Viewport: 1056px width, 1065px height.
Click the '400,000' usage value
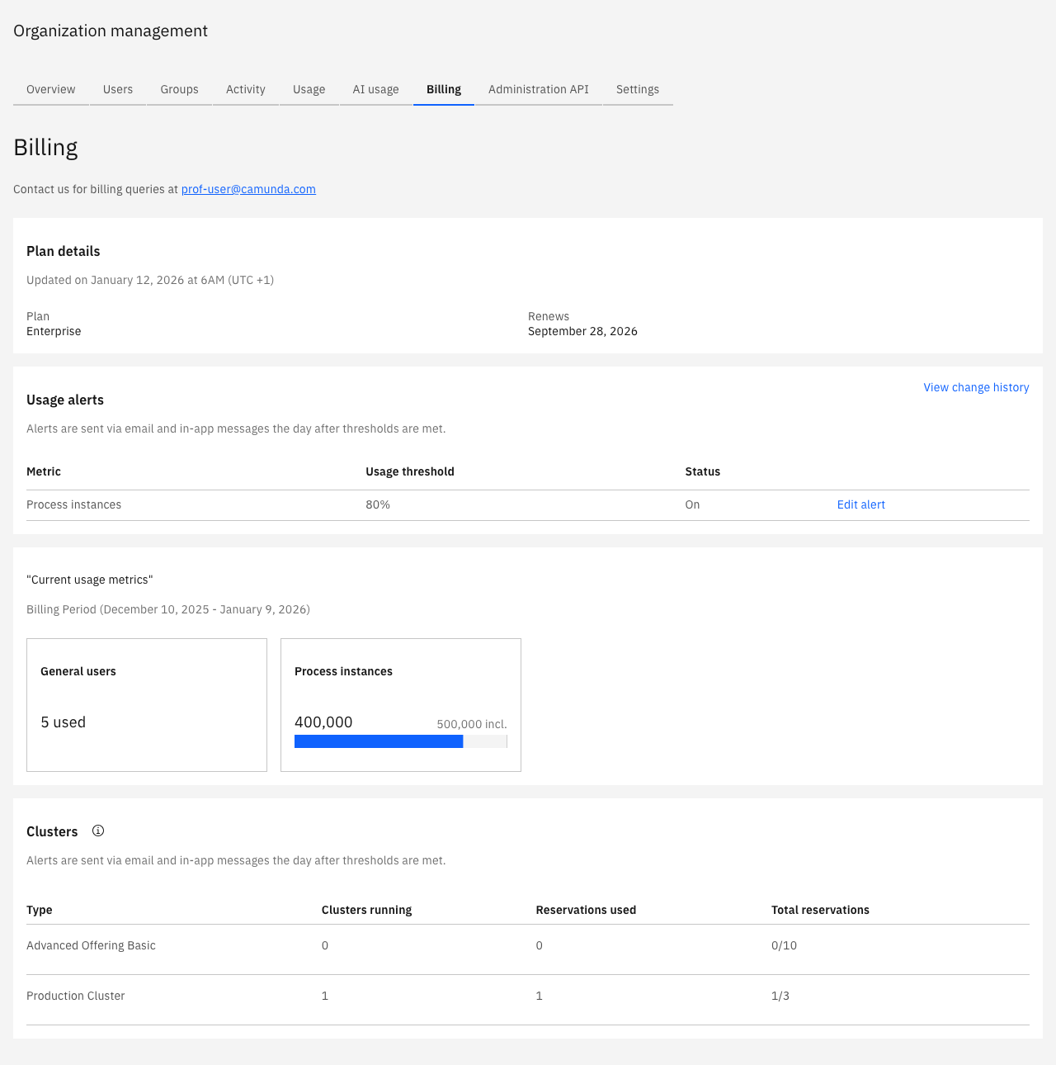tap(323, 722)
